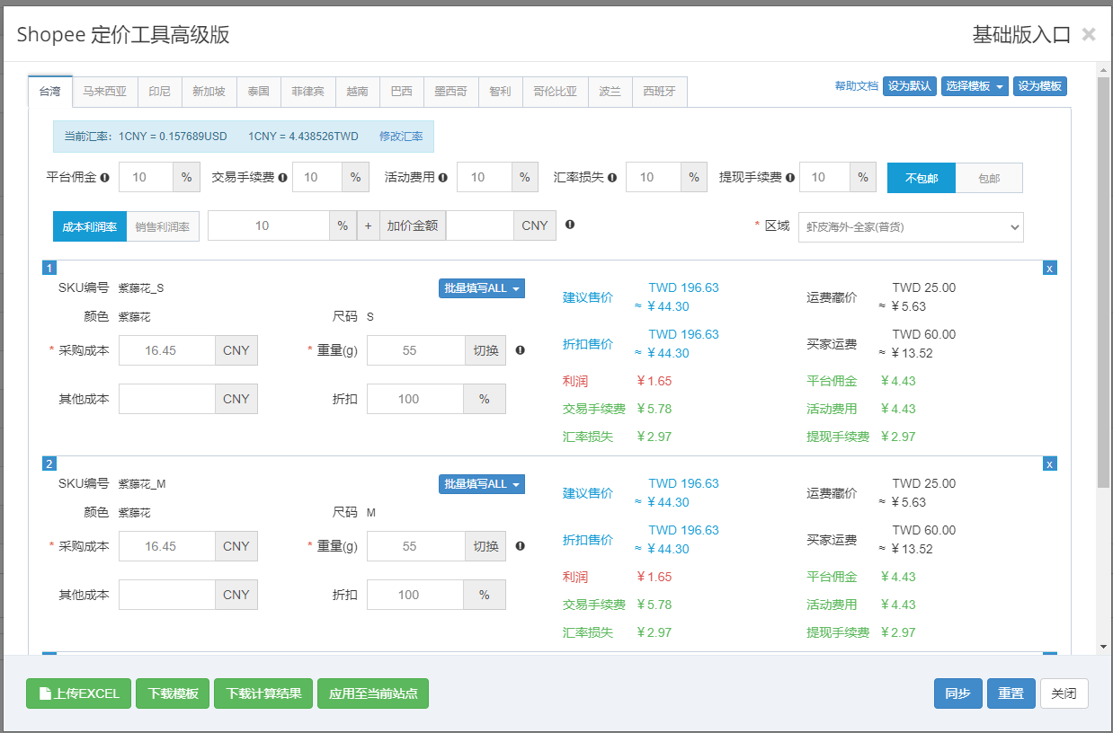Click info icon next to 平台佣金
The image size is (1113, 733).
(104, 178)
